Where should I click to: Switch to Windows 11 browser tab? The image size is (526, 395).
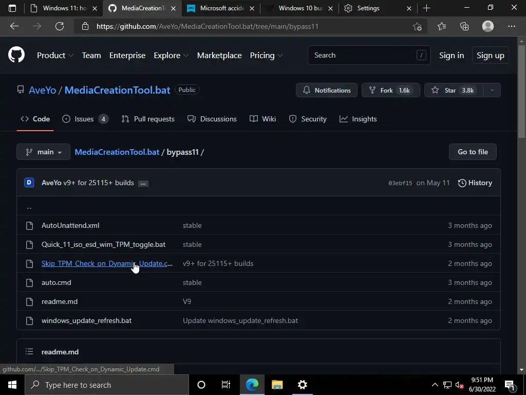[63, 8]
